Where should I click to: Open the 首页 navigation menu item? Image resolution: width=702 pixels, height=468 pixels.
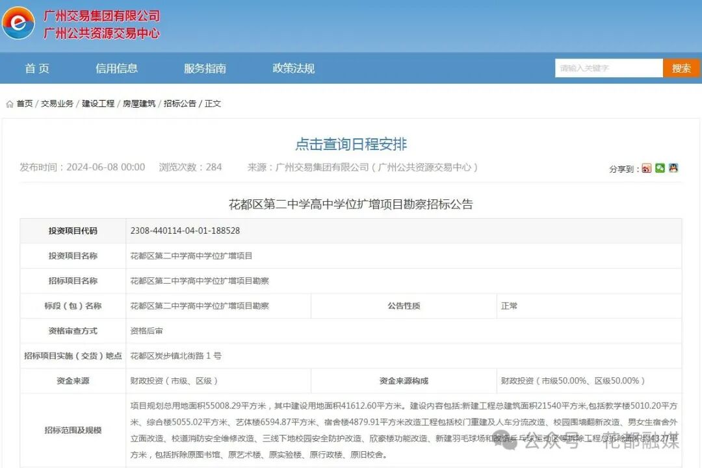pyautogui.click(x=37, y=68)
